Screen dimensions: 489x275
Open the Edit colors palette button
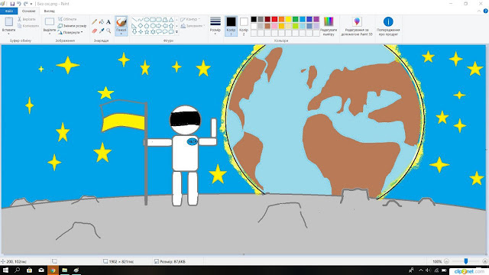pos(329,26)
